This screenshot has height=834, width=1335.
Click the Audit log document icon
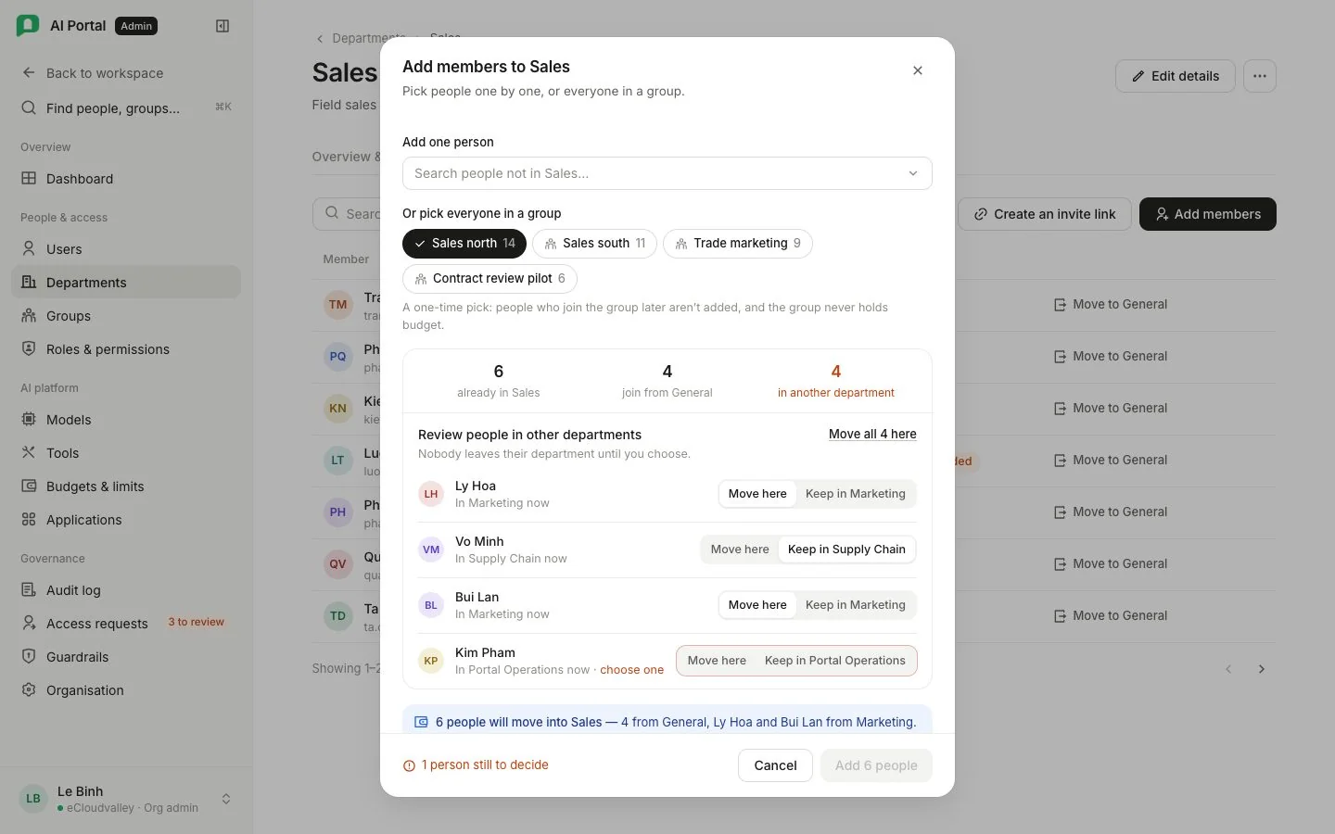point(29,590)
